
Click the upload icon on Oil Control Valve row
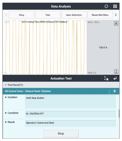[114, 91]
